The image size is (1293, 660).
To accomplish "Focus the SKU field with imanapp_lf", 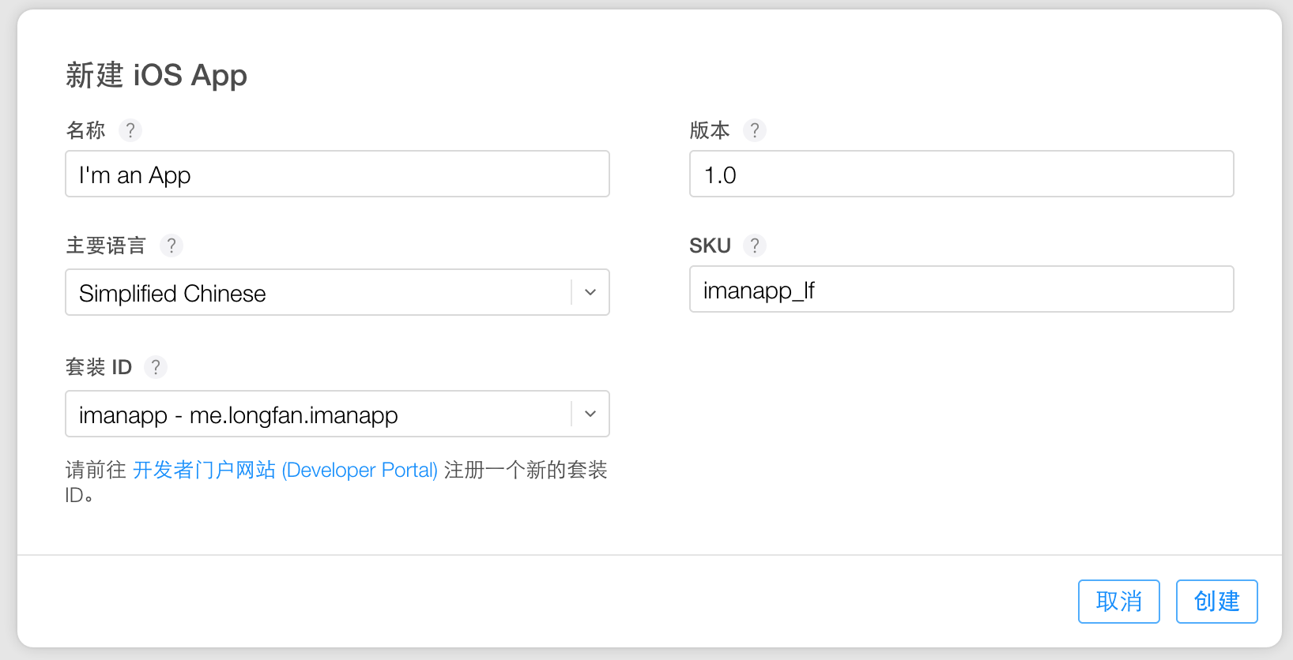I will [x=961, y=290].
